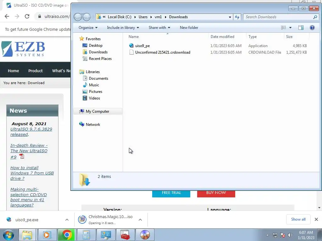
Task: Create a New folder
Action: click(189, 28)
